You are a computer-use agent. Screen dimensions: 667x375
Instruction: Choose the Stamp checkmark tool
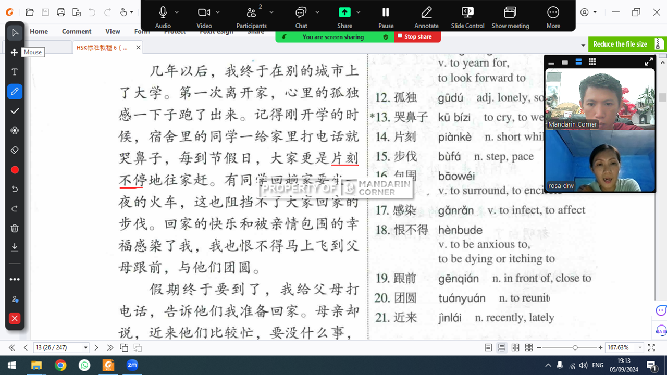[15, 111]
